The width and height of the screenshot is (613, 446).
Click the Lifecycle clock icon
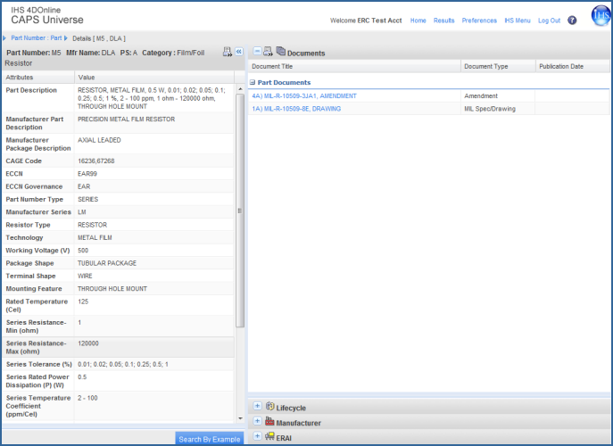[269, 406]
